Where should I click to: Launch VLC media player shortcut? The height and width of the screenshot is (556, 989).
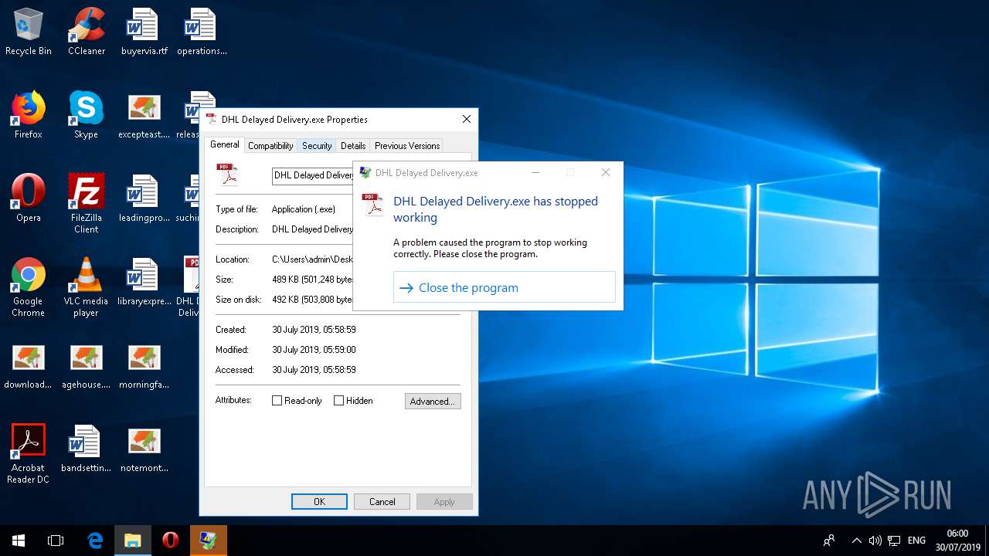87,287
